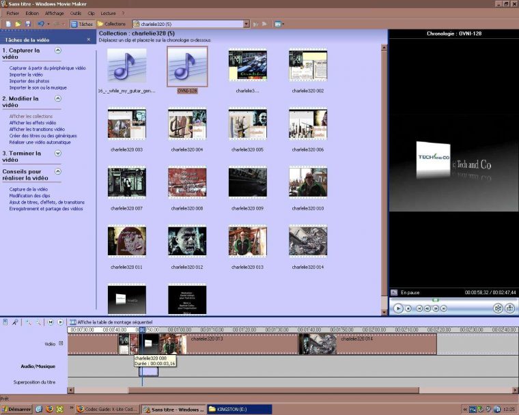Click the preview seek bar green handle
The image size is (519, 415).
(x=436, y=300)
